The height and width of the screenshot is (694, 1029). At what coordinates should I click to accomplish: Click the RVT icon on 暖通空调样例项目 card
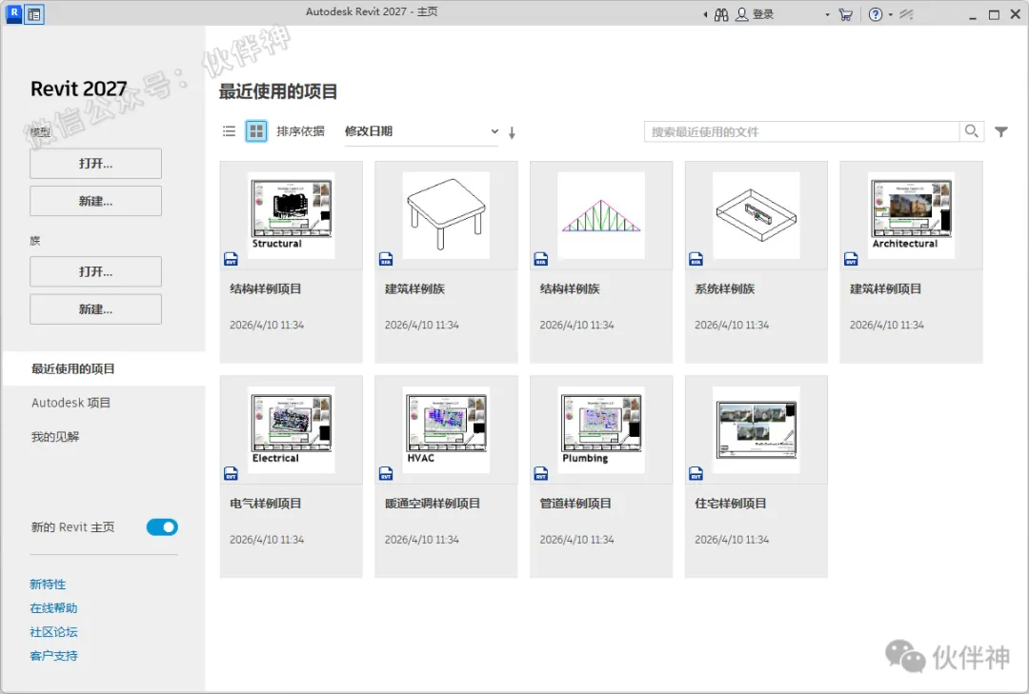pyautogui.click(x=386, y=473)
